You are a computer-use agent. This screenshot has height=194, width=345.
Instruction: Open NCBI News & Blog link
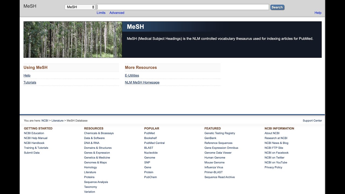(x=277, y=143)
